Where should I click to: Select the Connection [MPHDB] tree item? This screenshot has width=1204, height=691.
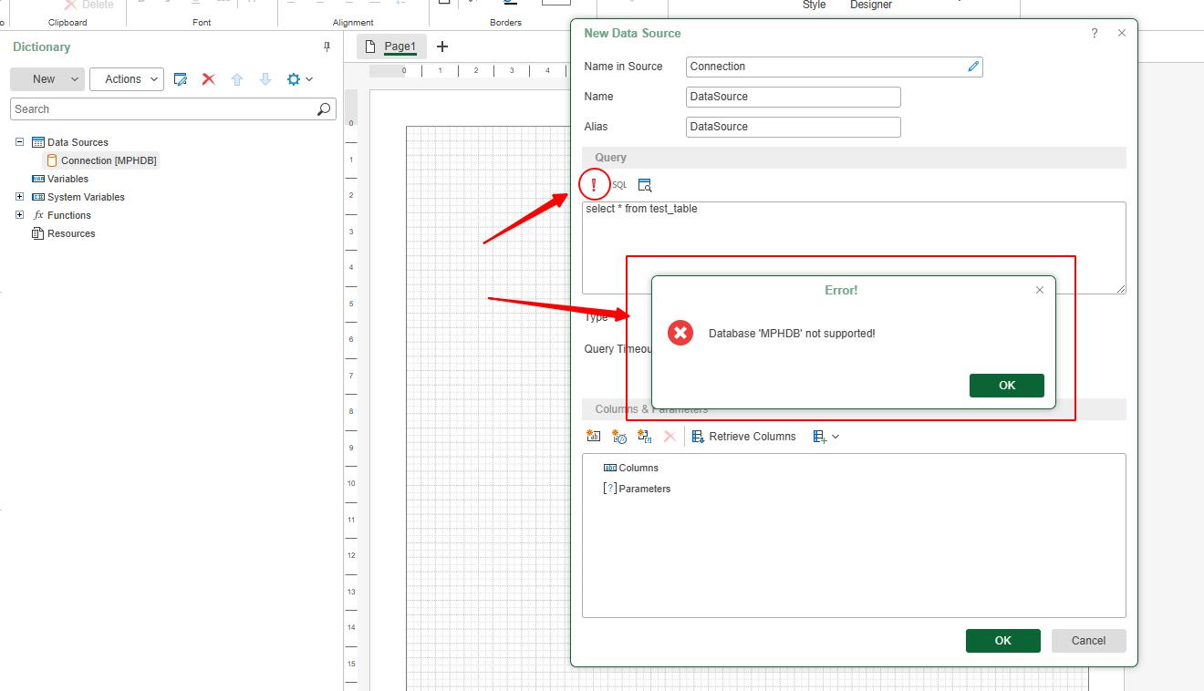coord(102,160)
